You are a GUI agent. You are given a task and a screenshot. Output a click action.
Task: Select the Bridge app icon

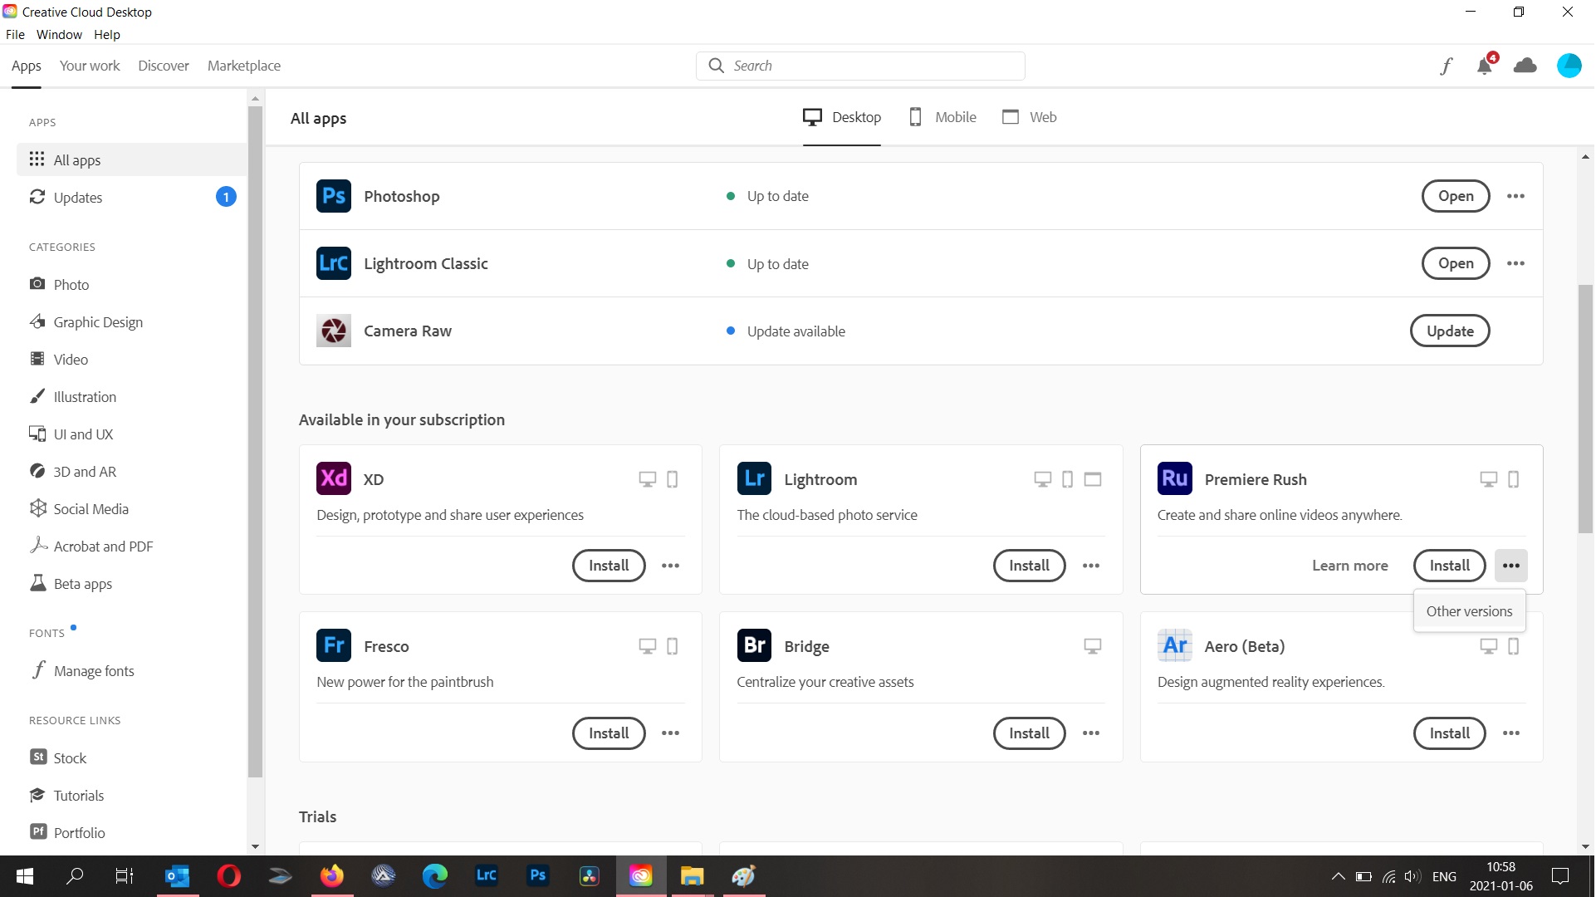pos(754,645)
